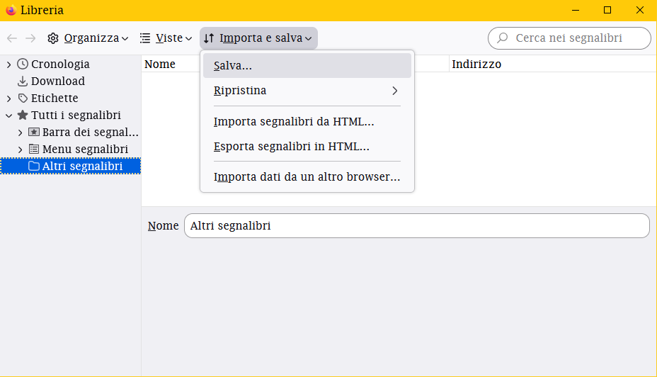This screenshot has height=377, width=657.
Task: Collapse the Tutti i segnalibri node
Action: (8, 116)
